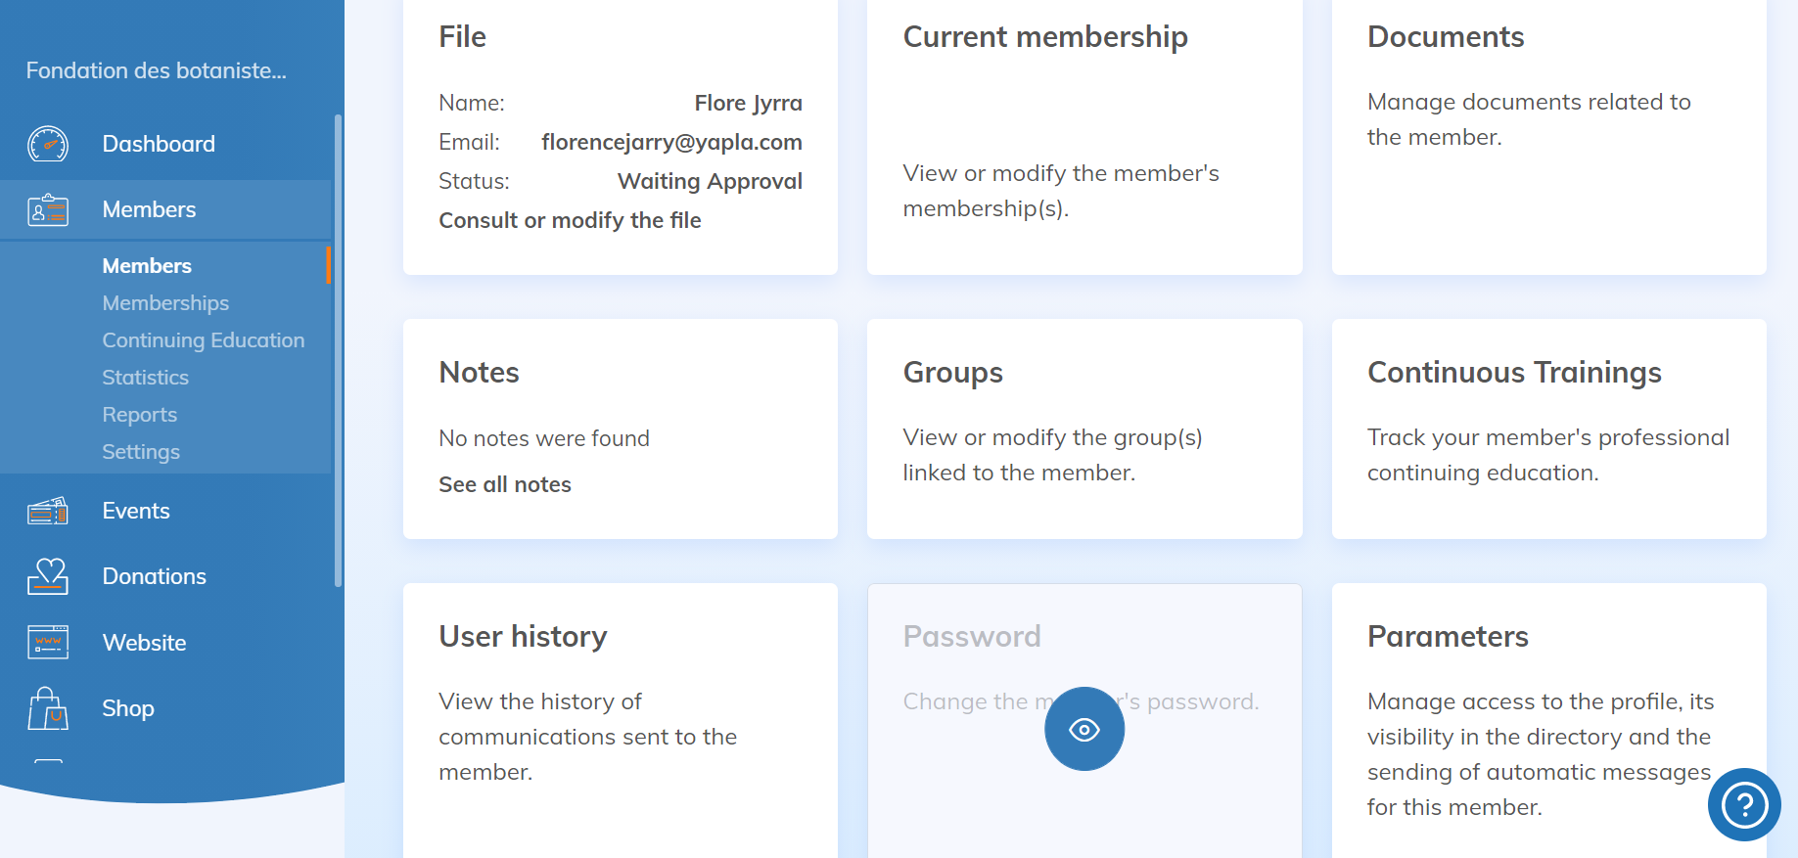Open Reports under Members

[x=139, y=415]
